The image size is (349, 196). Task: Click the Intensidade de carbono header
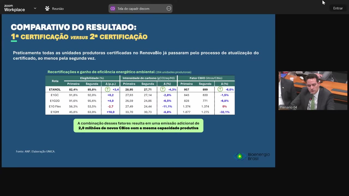(149, 78)
